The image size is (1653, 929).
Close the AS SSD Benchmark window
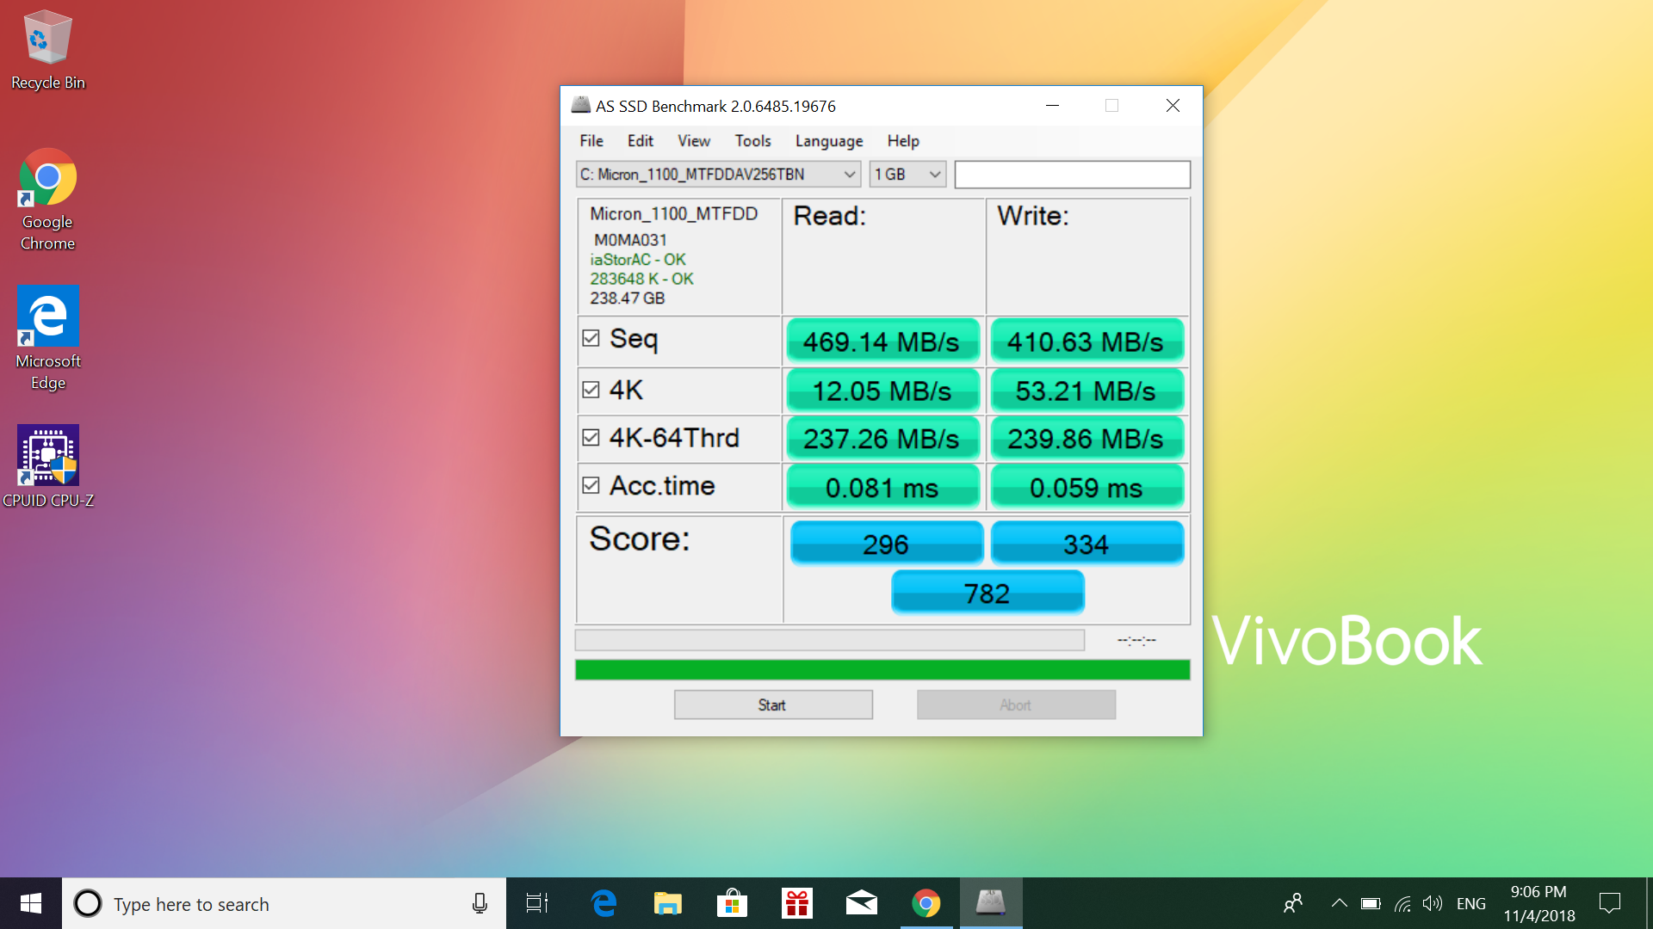pyautogui.click(x=1173, y=105)
